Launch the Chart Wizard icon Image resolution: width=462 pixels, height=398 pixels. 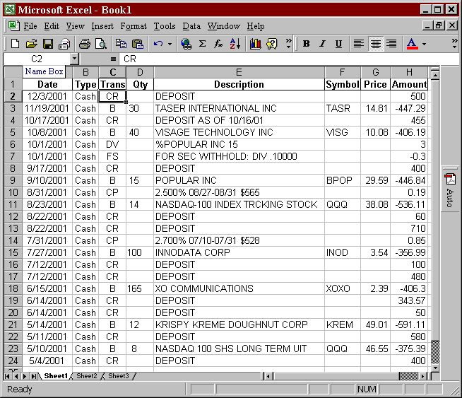(x=256, y=44)
